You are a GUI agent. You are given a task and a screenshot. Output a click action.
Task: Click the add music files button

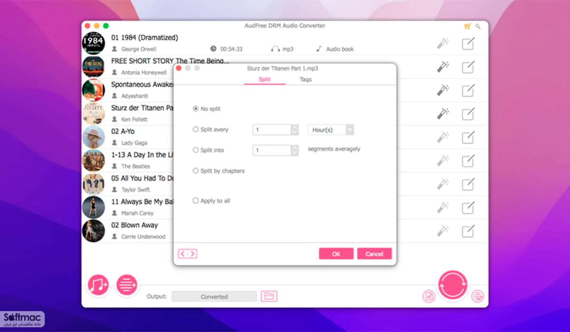click(x=98, y=286)
